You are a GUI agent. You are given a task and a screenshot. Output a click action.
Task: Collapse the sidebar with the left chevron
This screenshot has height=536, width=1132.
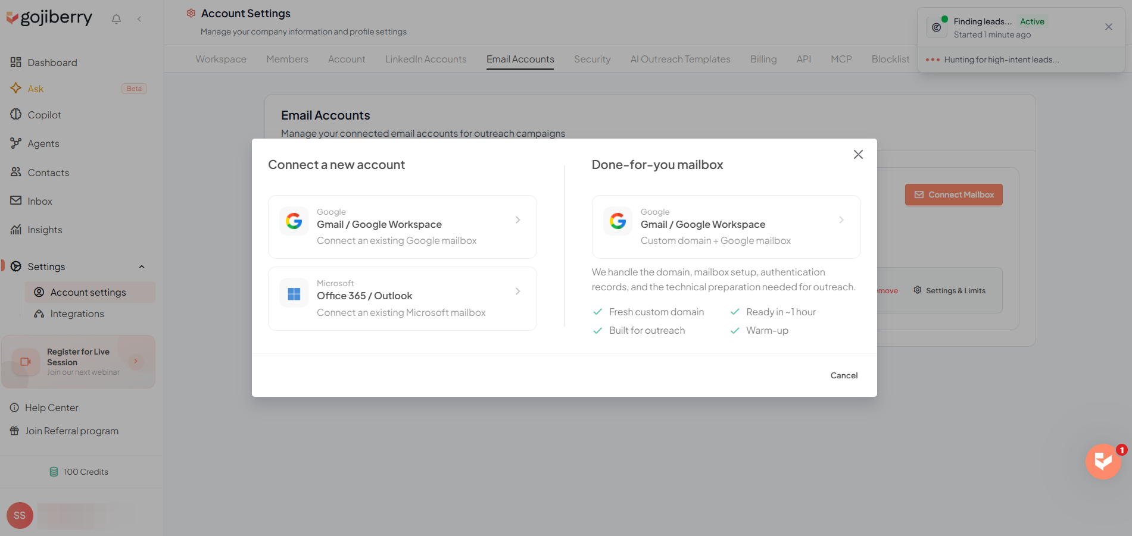139,19
